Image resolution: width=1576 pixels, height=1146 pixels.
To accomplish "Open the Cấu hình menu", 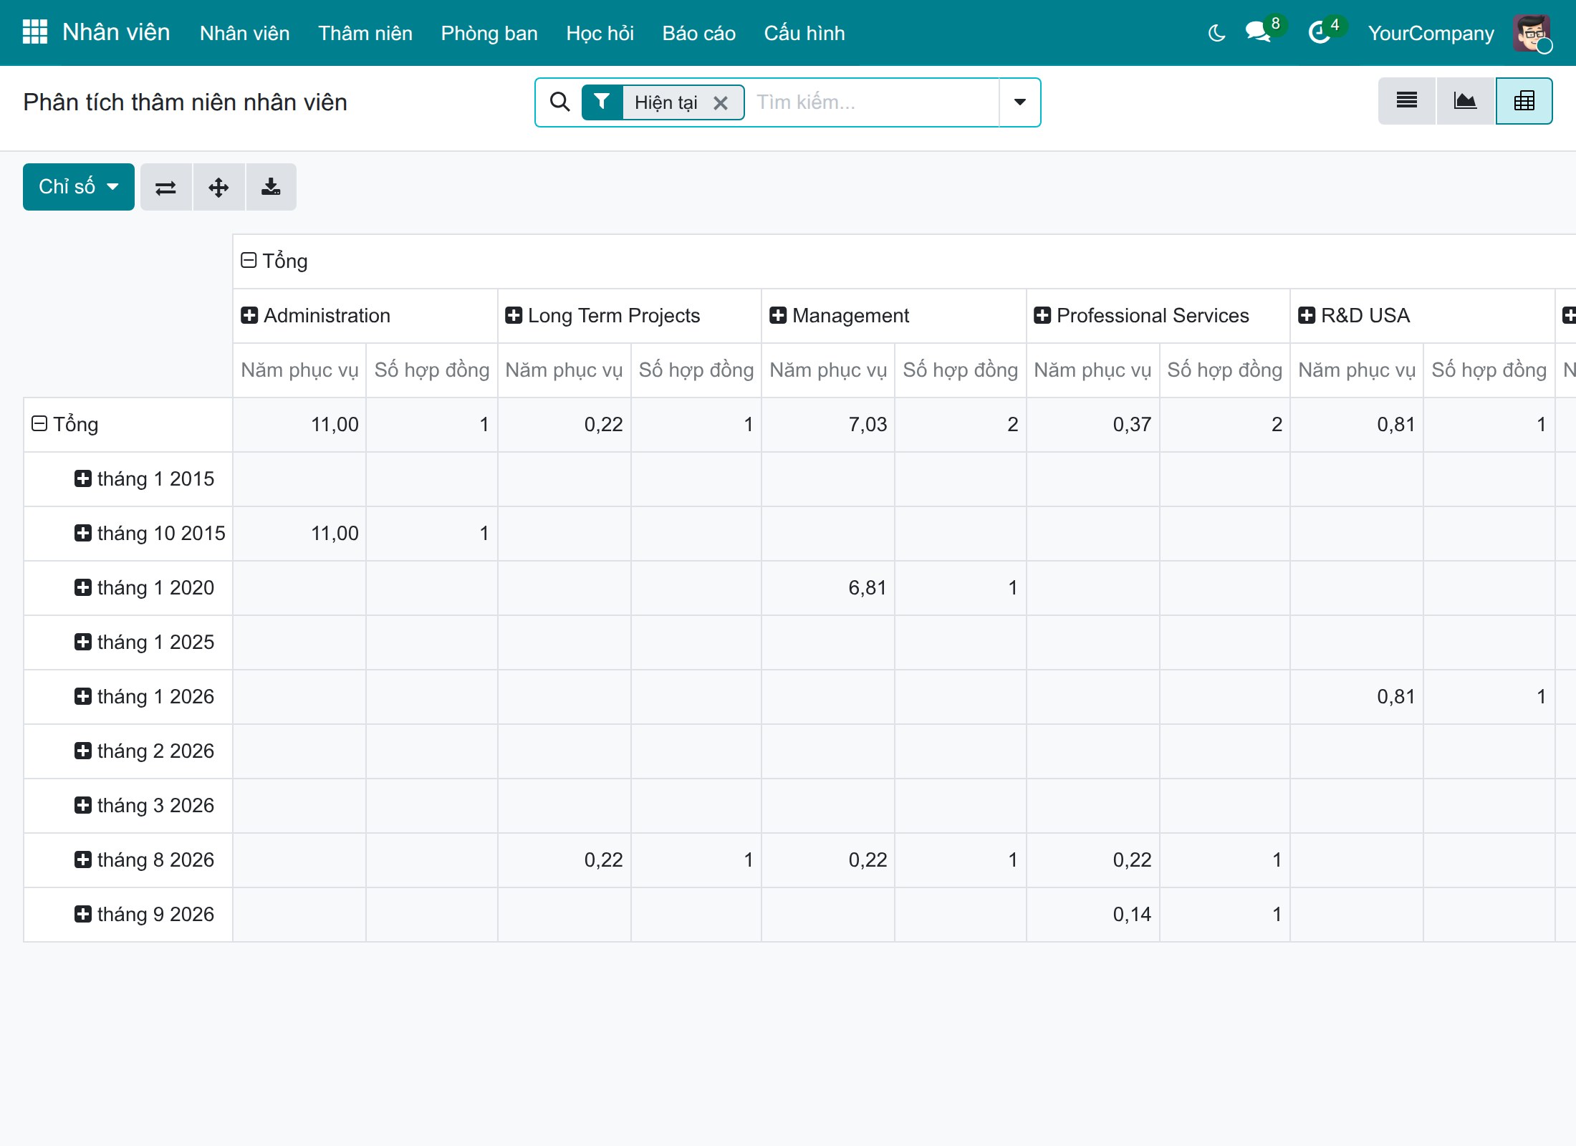I will 804,33.
